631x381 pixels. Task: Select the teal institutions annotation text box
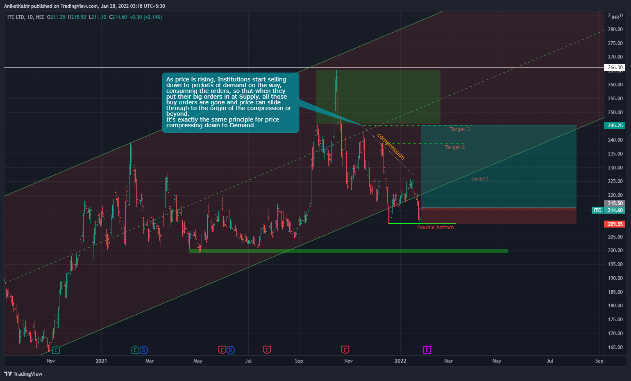(x=230, y=103)
